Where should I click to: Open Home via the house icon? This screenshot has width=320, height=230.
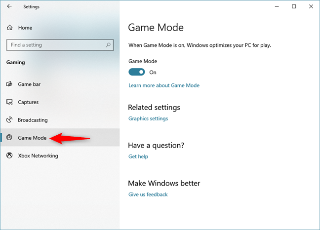point(10,28)
